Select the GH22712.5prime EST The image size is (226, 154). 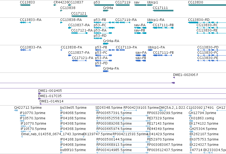coord(16,110)
